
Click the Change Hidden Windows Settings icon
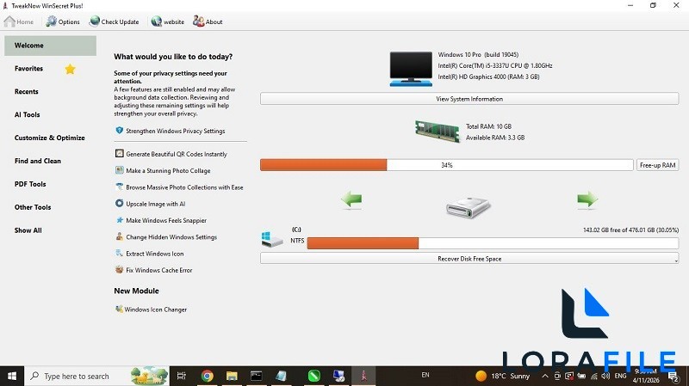coord(119,236)
